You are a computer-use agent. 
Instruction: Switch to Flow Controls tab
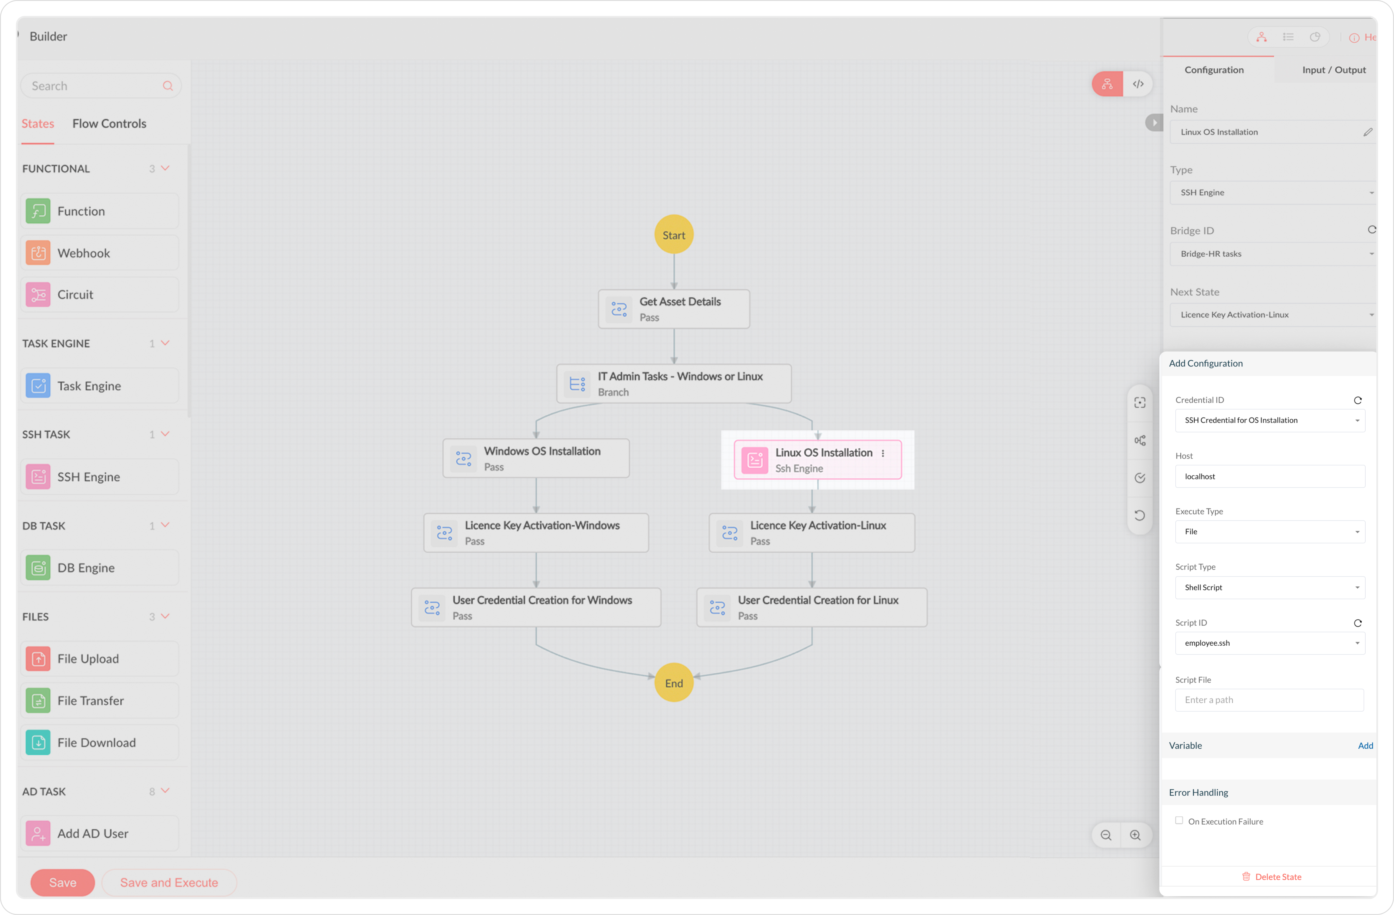(110, 124)
